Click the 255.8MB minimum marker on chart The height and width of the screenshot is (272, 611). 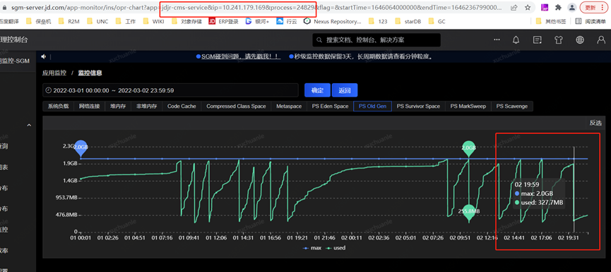pyautogui.click(x=469, y=213)
